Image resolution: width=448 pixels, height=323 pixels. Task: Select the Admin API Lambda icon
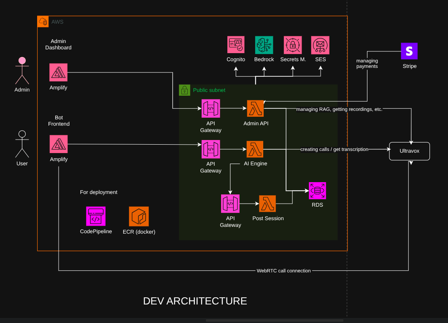click(256, 108)
